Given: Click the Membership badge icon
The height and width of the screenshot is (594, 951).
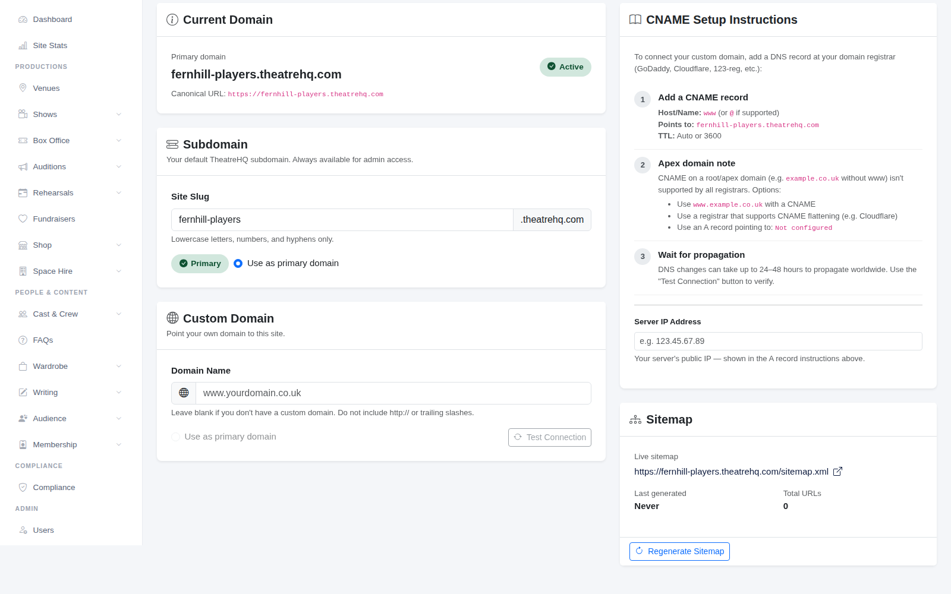Looking at the screenshot, I should point(23,445).
